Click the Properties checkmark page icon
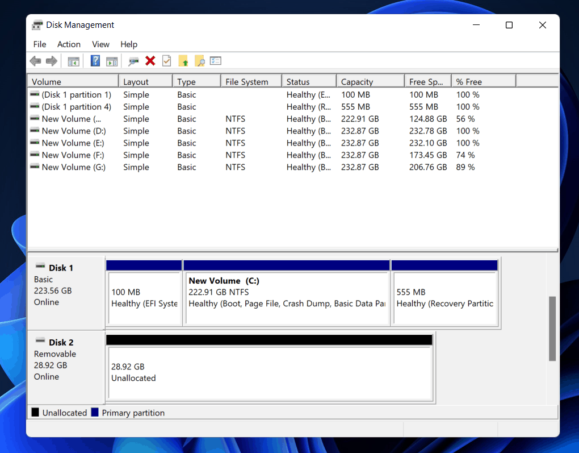Image resolution: width=579 pixels, height=453 pixels. pos(166,61)
